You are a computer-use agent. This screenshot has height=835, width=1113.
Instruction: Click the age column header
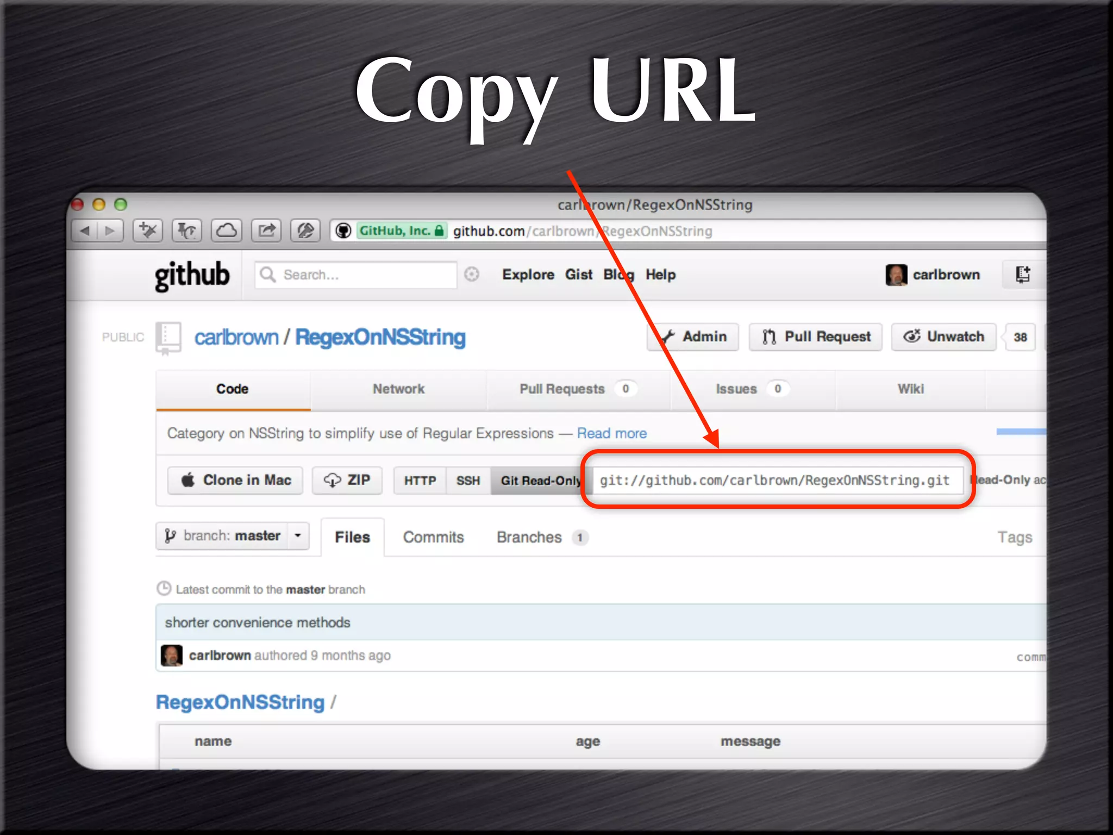click(588, 741)
